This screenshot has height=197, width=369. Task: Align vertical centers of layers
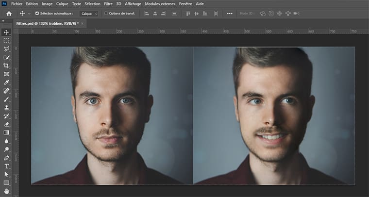tap(196, 14)
